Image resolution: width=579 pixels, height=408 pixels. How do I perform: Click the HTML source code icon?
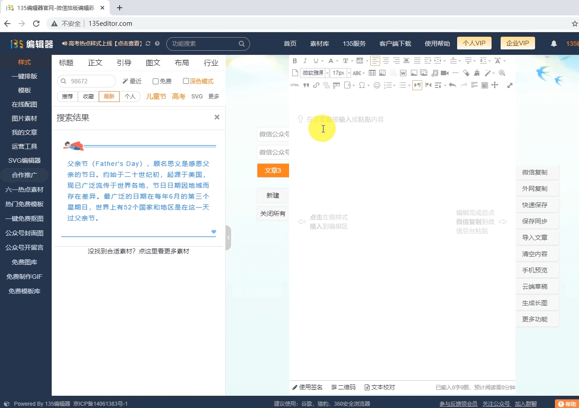point(294,85)
